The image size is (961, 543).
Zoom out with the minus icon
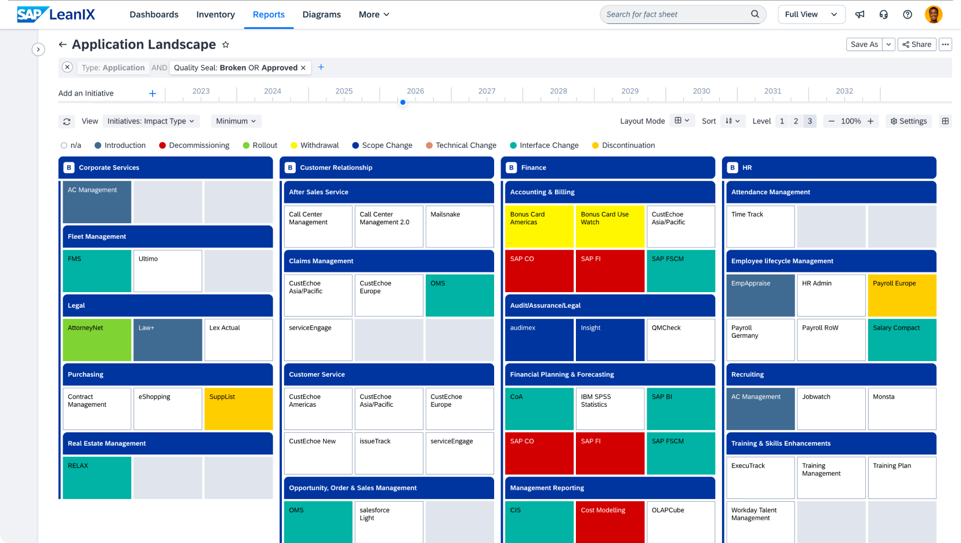tap(831, 121)
